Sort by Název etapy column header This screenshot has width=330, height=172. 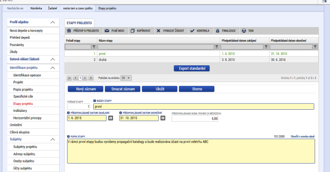(x=106, y=40)
